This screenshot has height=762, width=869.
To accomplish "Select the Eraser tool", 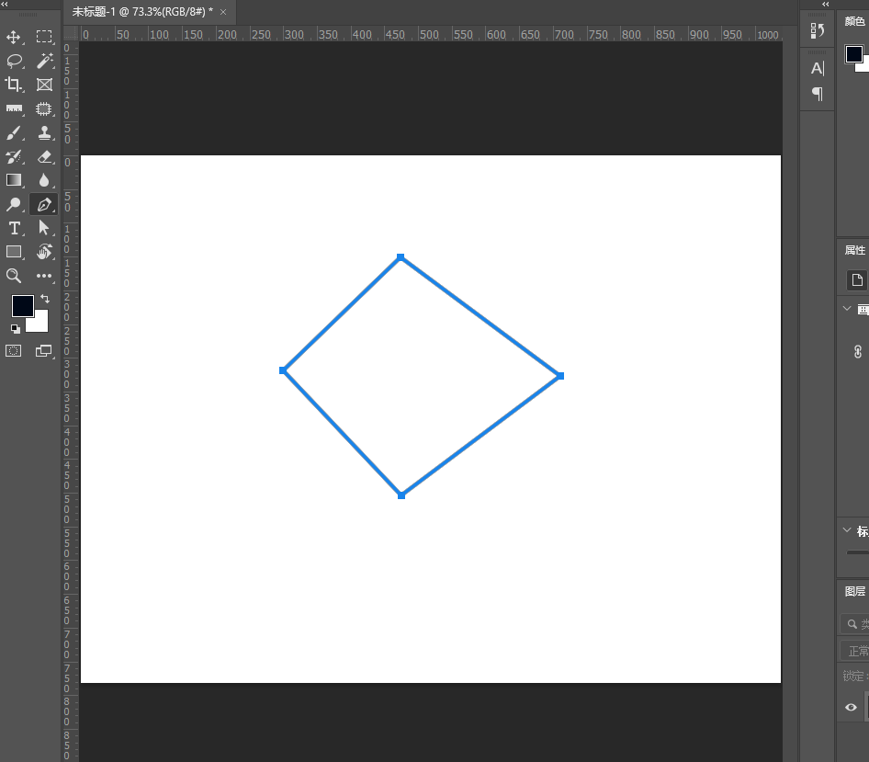I will tap(44, 156).
